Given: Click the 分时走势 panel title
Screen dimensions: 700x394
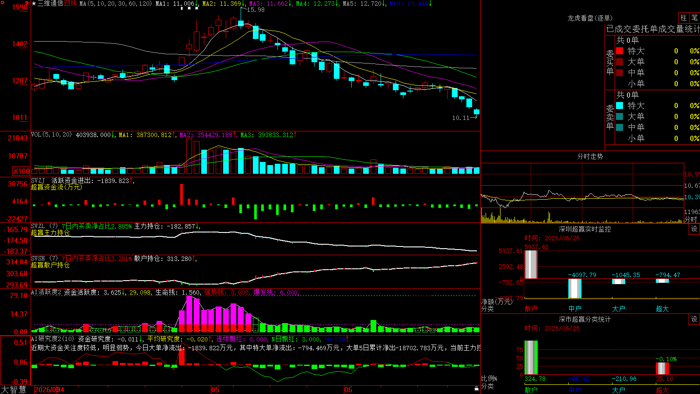Looking at the screenshot, I should click(590, 156).
